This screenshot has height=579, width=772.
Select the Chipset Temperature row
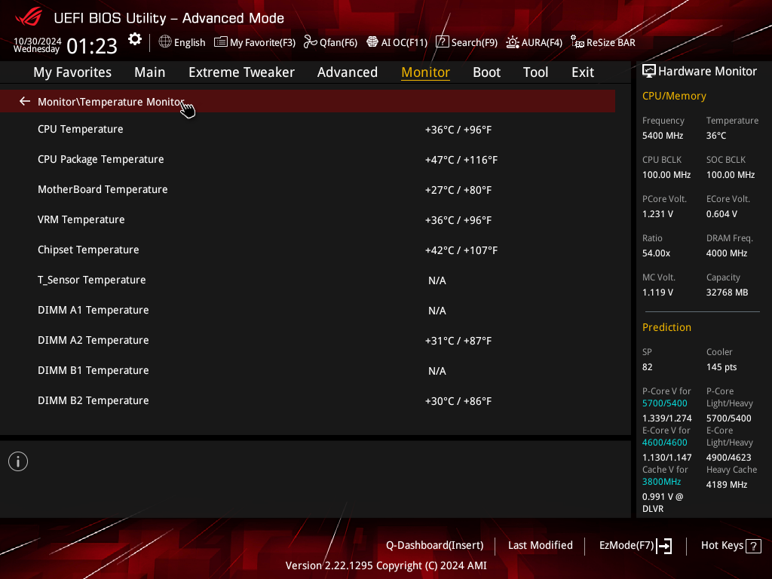tap(308, 250)
